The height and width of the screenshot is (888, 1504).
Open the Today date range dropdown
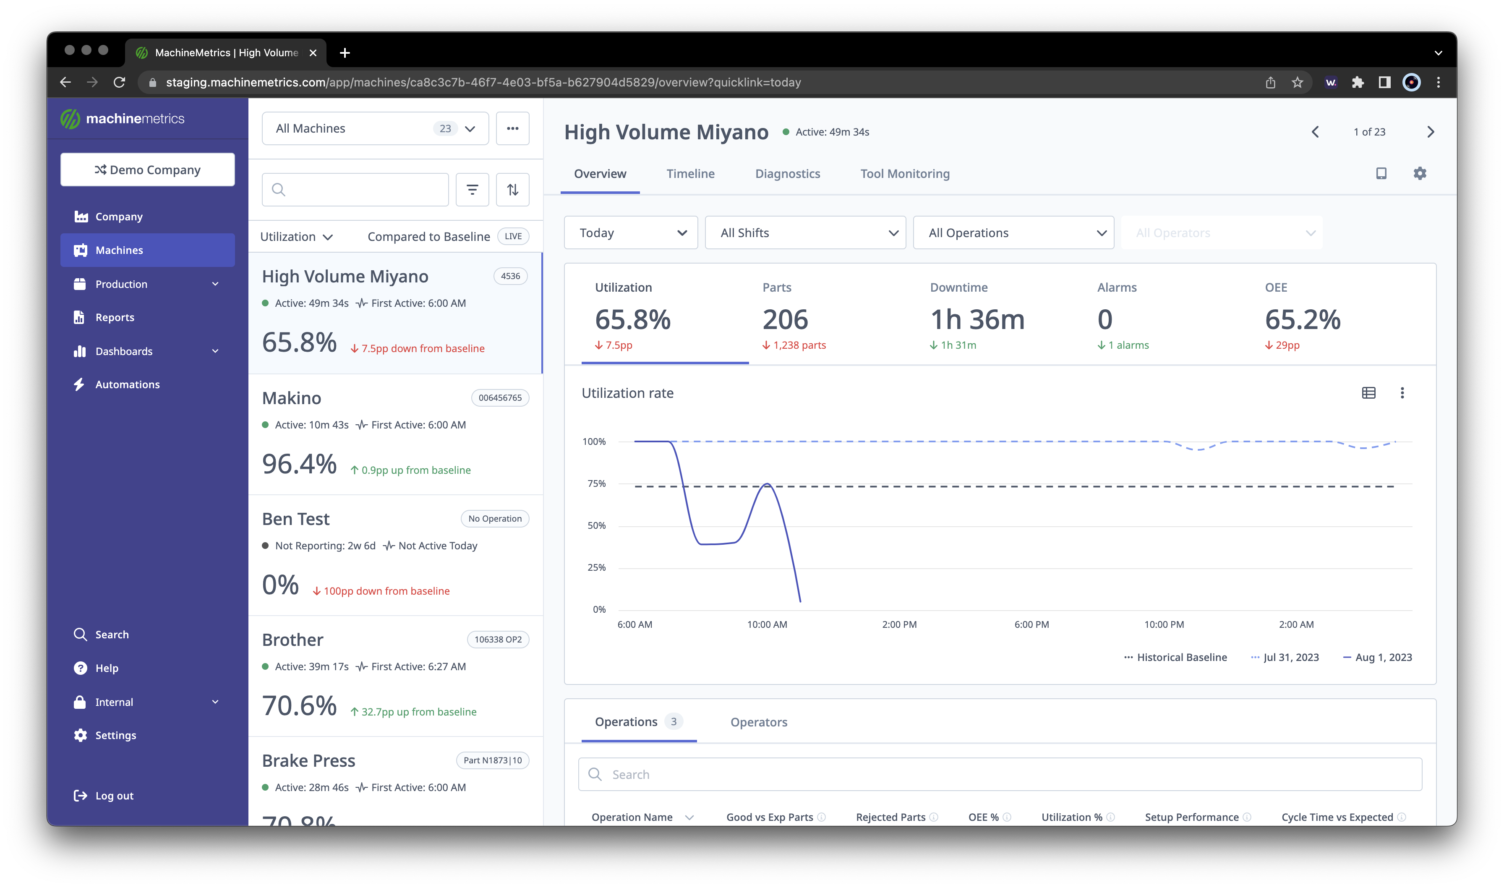[631, 233]
